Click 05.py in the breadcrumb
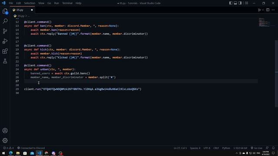 click(21, 16)
